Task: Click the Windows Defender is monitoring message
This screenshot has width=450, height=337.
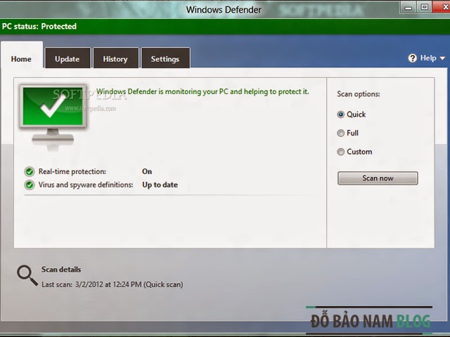Action: click(x=202, y=92)
